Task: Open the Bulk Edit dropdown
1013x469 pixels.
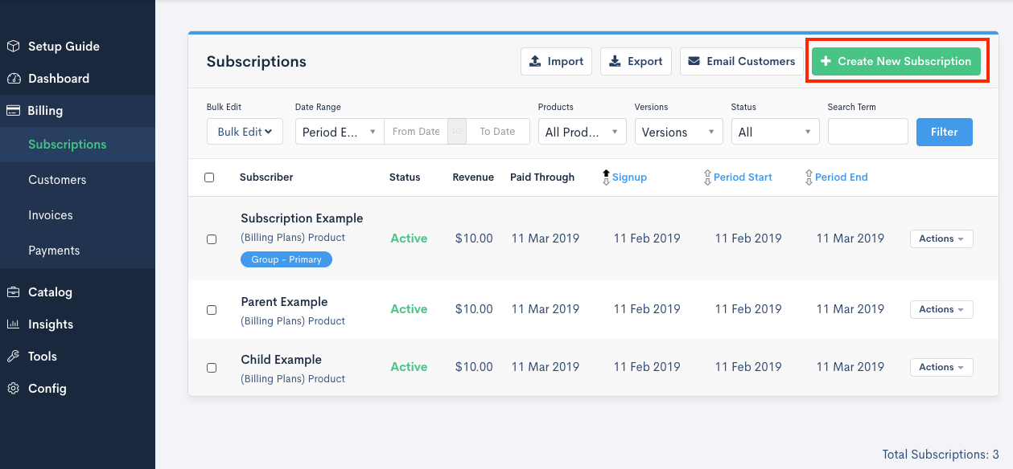Action: [245, 132]
